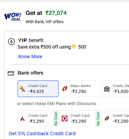Select the Credit Card -₹4,425 bank offer
The image size is (129, 139).
tap(38, 89)
